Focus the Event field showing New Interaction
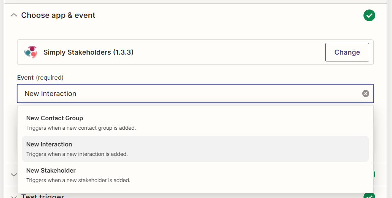The width and height of the screenshot is (392, 198). click(x=195, y=93)
